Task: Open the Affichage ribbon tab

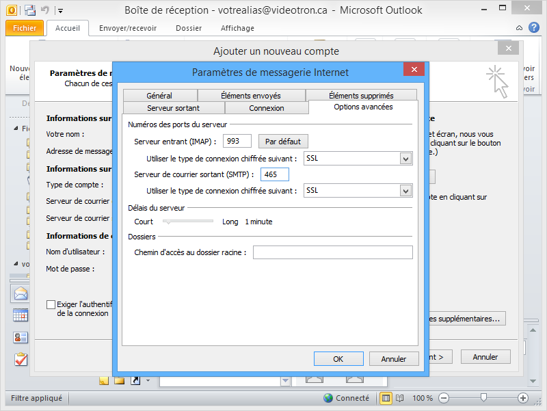Action: [x=237, y=28]
